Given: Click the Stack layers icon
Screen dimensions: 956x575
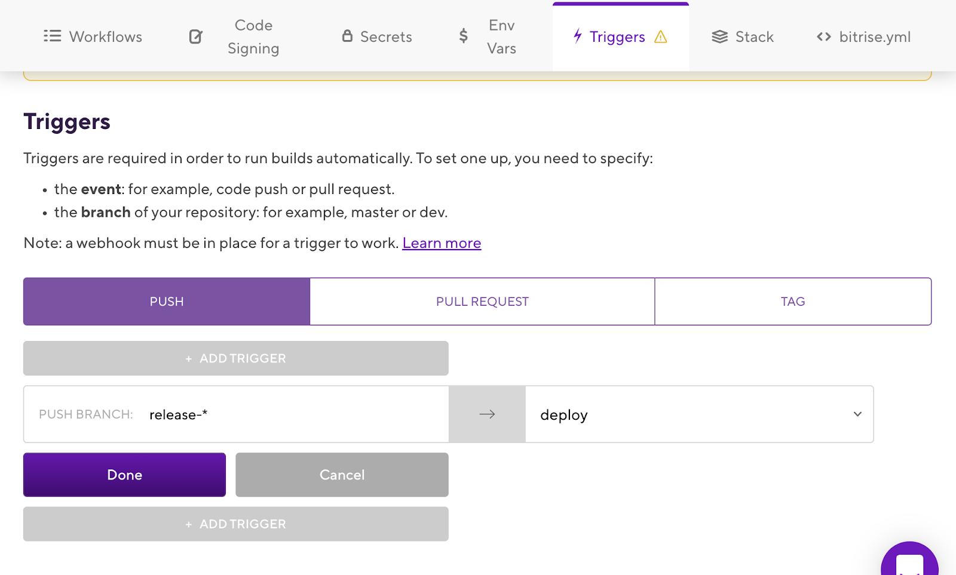Looking at the screenshot, I should click(719, 37).
